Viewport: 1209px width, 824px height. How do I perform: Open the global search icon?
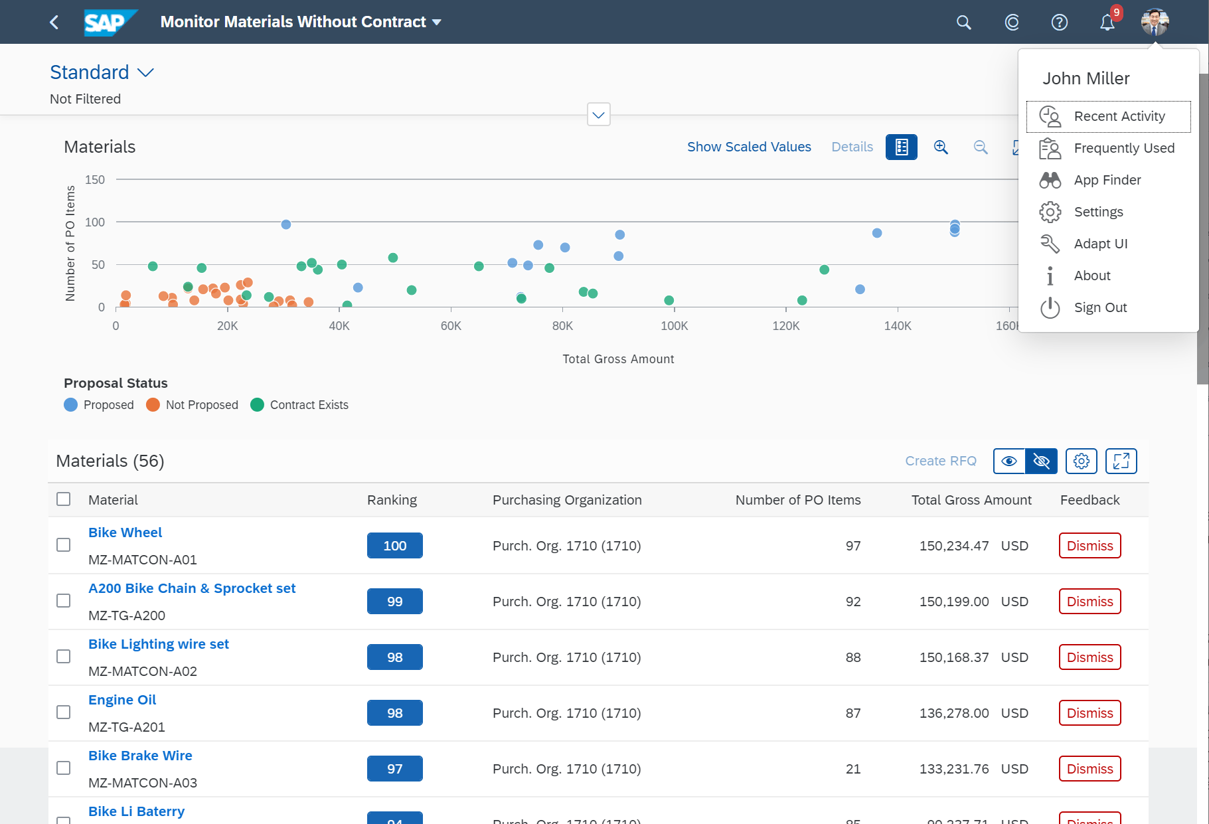coord(963,22)
